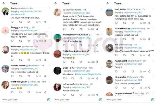Toggle like on what the Quack's lumut reply
156x104 pixels.
[x=29, y=92]
